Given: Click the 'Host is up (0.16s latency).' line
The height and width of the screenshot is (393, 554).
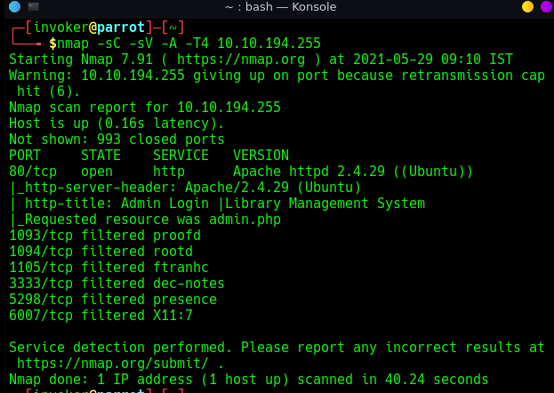Looking at the screenshot, I should tap(116, 123).
